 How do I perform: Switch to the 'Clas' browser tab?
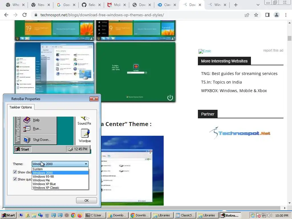click(x=165, y=5)
